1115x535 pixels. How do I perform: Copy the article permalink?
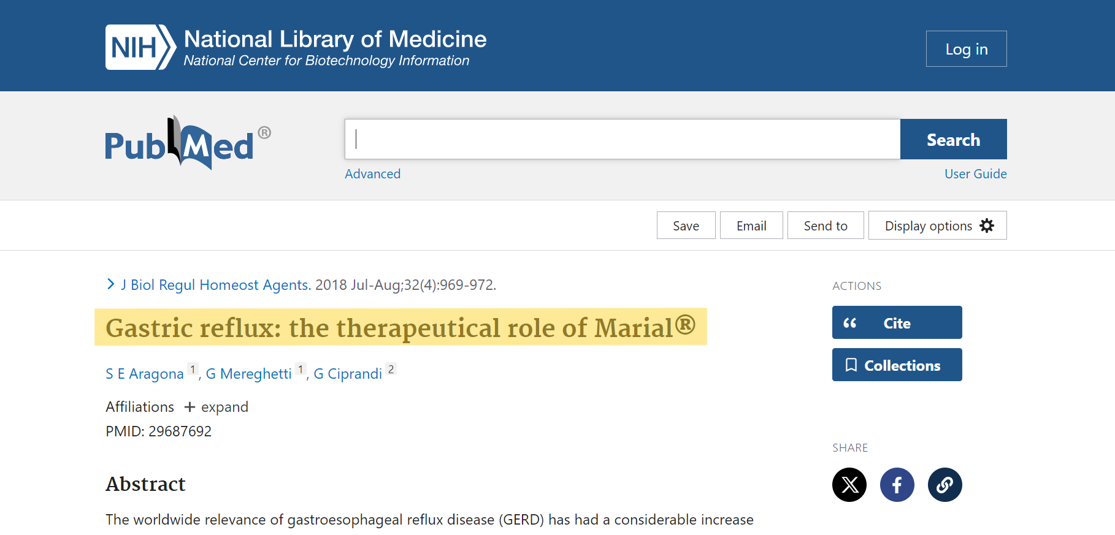click(x=945, y=485)
